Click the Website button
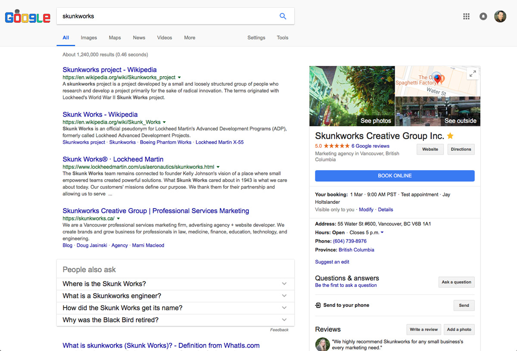This screenshot has height=351, width=517. pos(430,149)
